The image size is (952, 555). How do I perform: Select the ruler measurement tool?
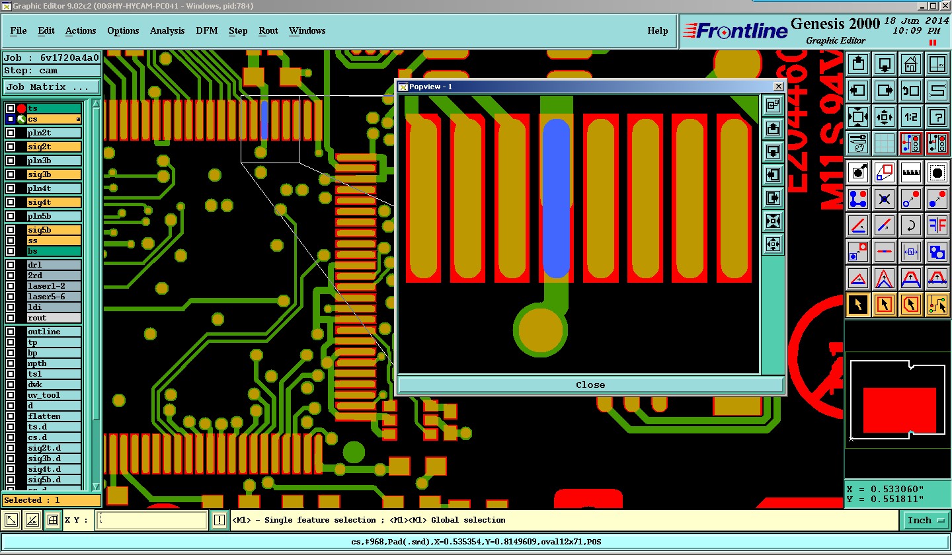[911, 172]
